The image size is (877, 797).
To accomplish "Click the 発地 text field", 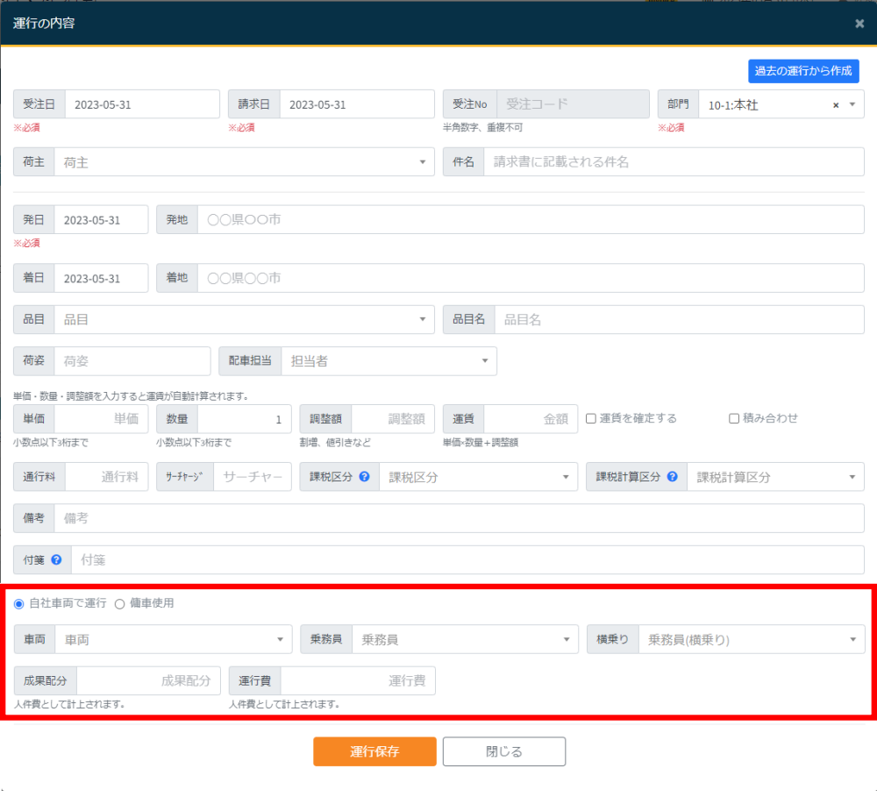I will coord(530,220).
